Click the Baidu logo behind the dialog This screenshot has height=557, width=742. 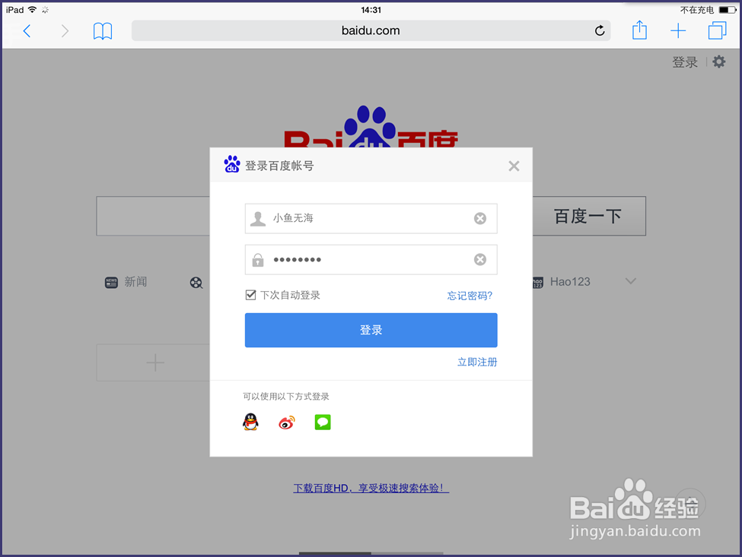pyautogui.click(x=371, y=127)
